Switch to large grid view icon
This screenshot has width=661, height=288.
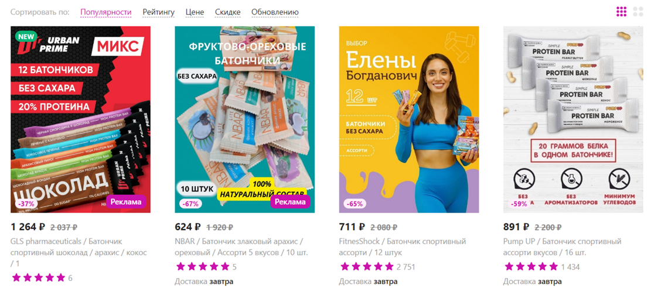tap(638, 12)
